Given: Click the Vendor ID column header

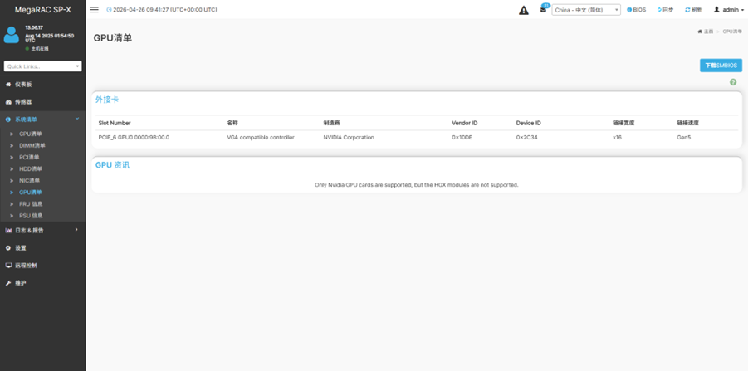Looking at the screenshot, I should [x=464, y=123].
